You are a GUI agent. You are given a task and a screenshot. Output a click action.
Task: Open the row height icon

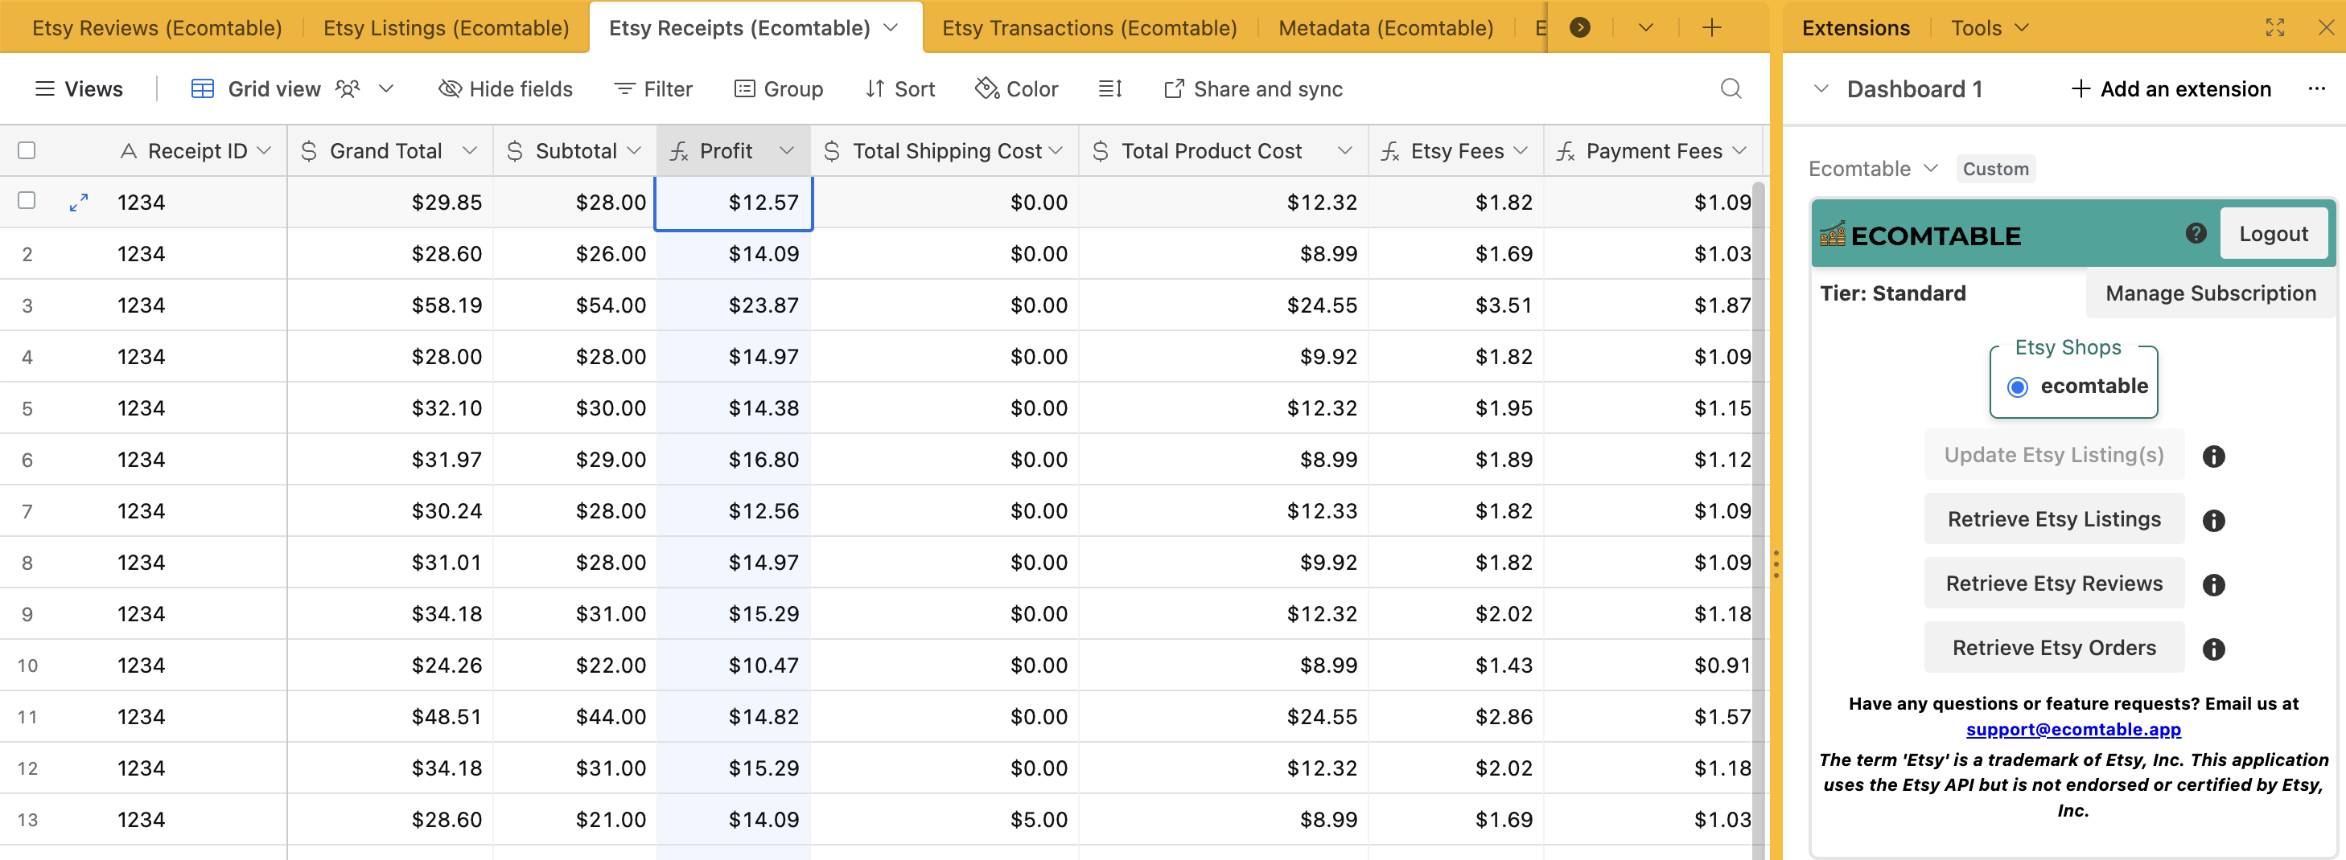tap(1109, 88)
